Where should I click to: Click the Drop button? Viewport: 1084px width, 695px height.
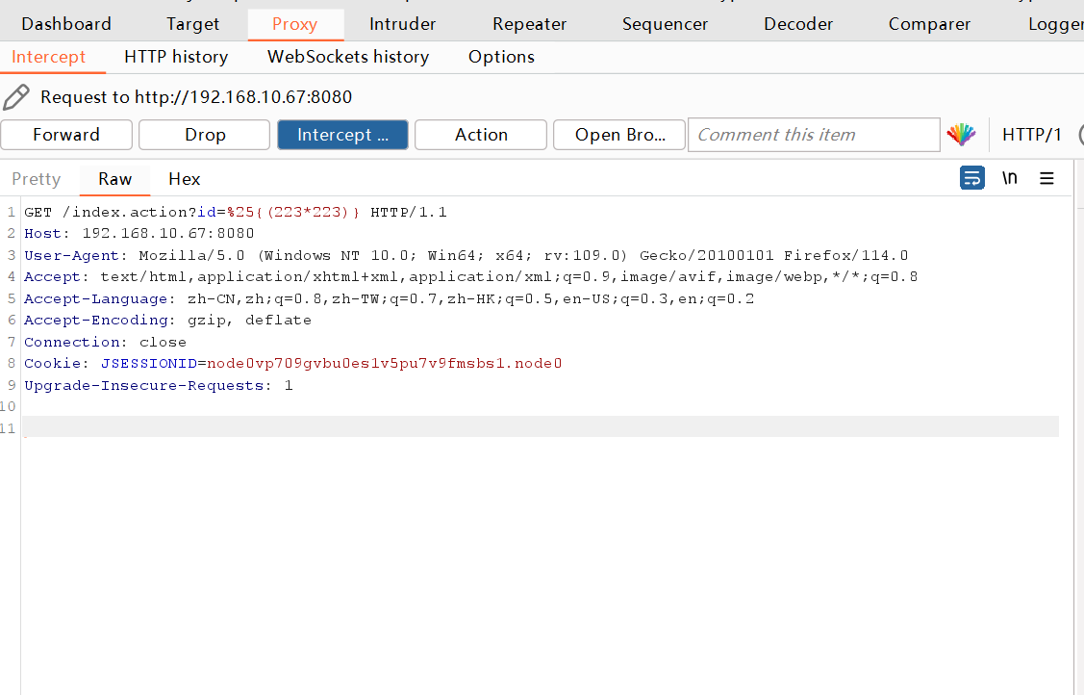tap(205, 135)
